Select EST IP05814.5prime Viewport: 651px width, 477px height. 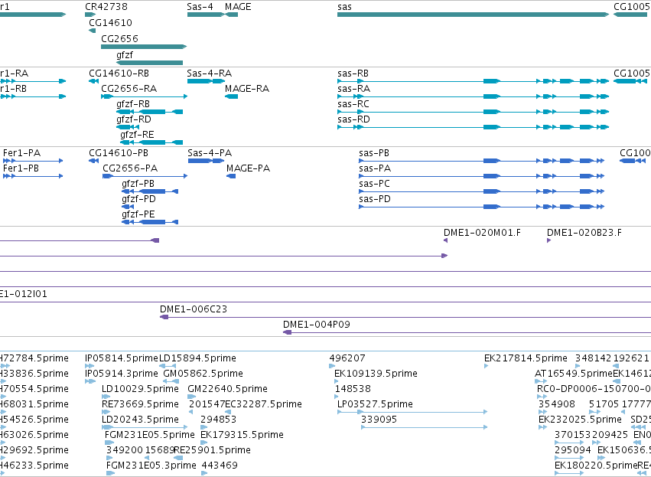(122, 358)
